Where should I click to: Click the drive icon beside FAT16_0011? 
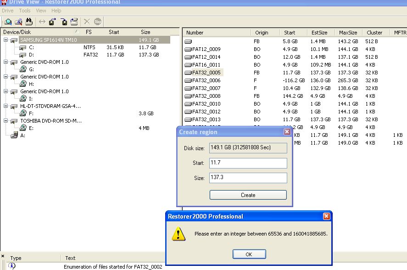tap(188, 65)
